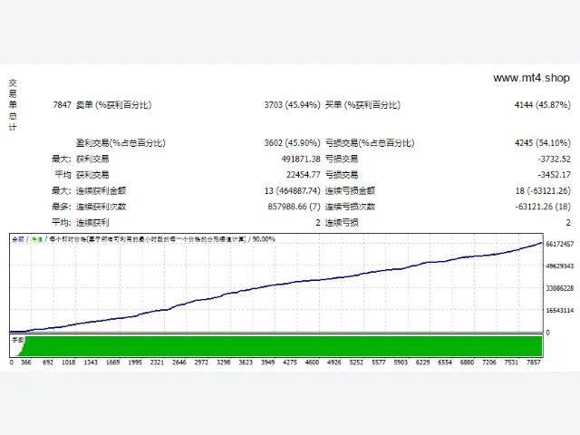Click the y-axis value "66172457"

(560, 244)
